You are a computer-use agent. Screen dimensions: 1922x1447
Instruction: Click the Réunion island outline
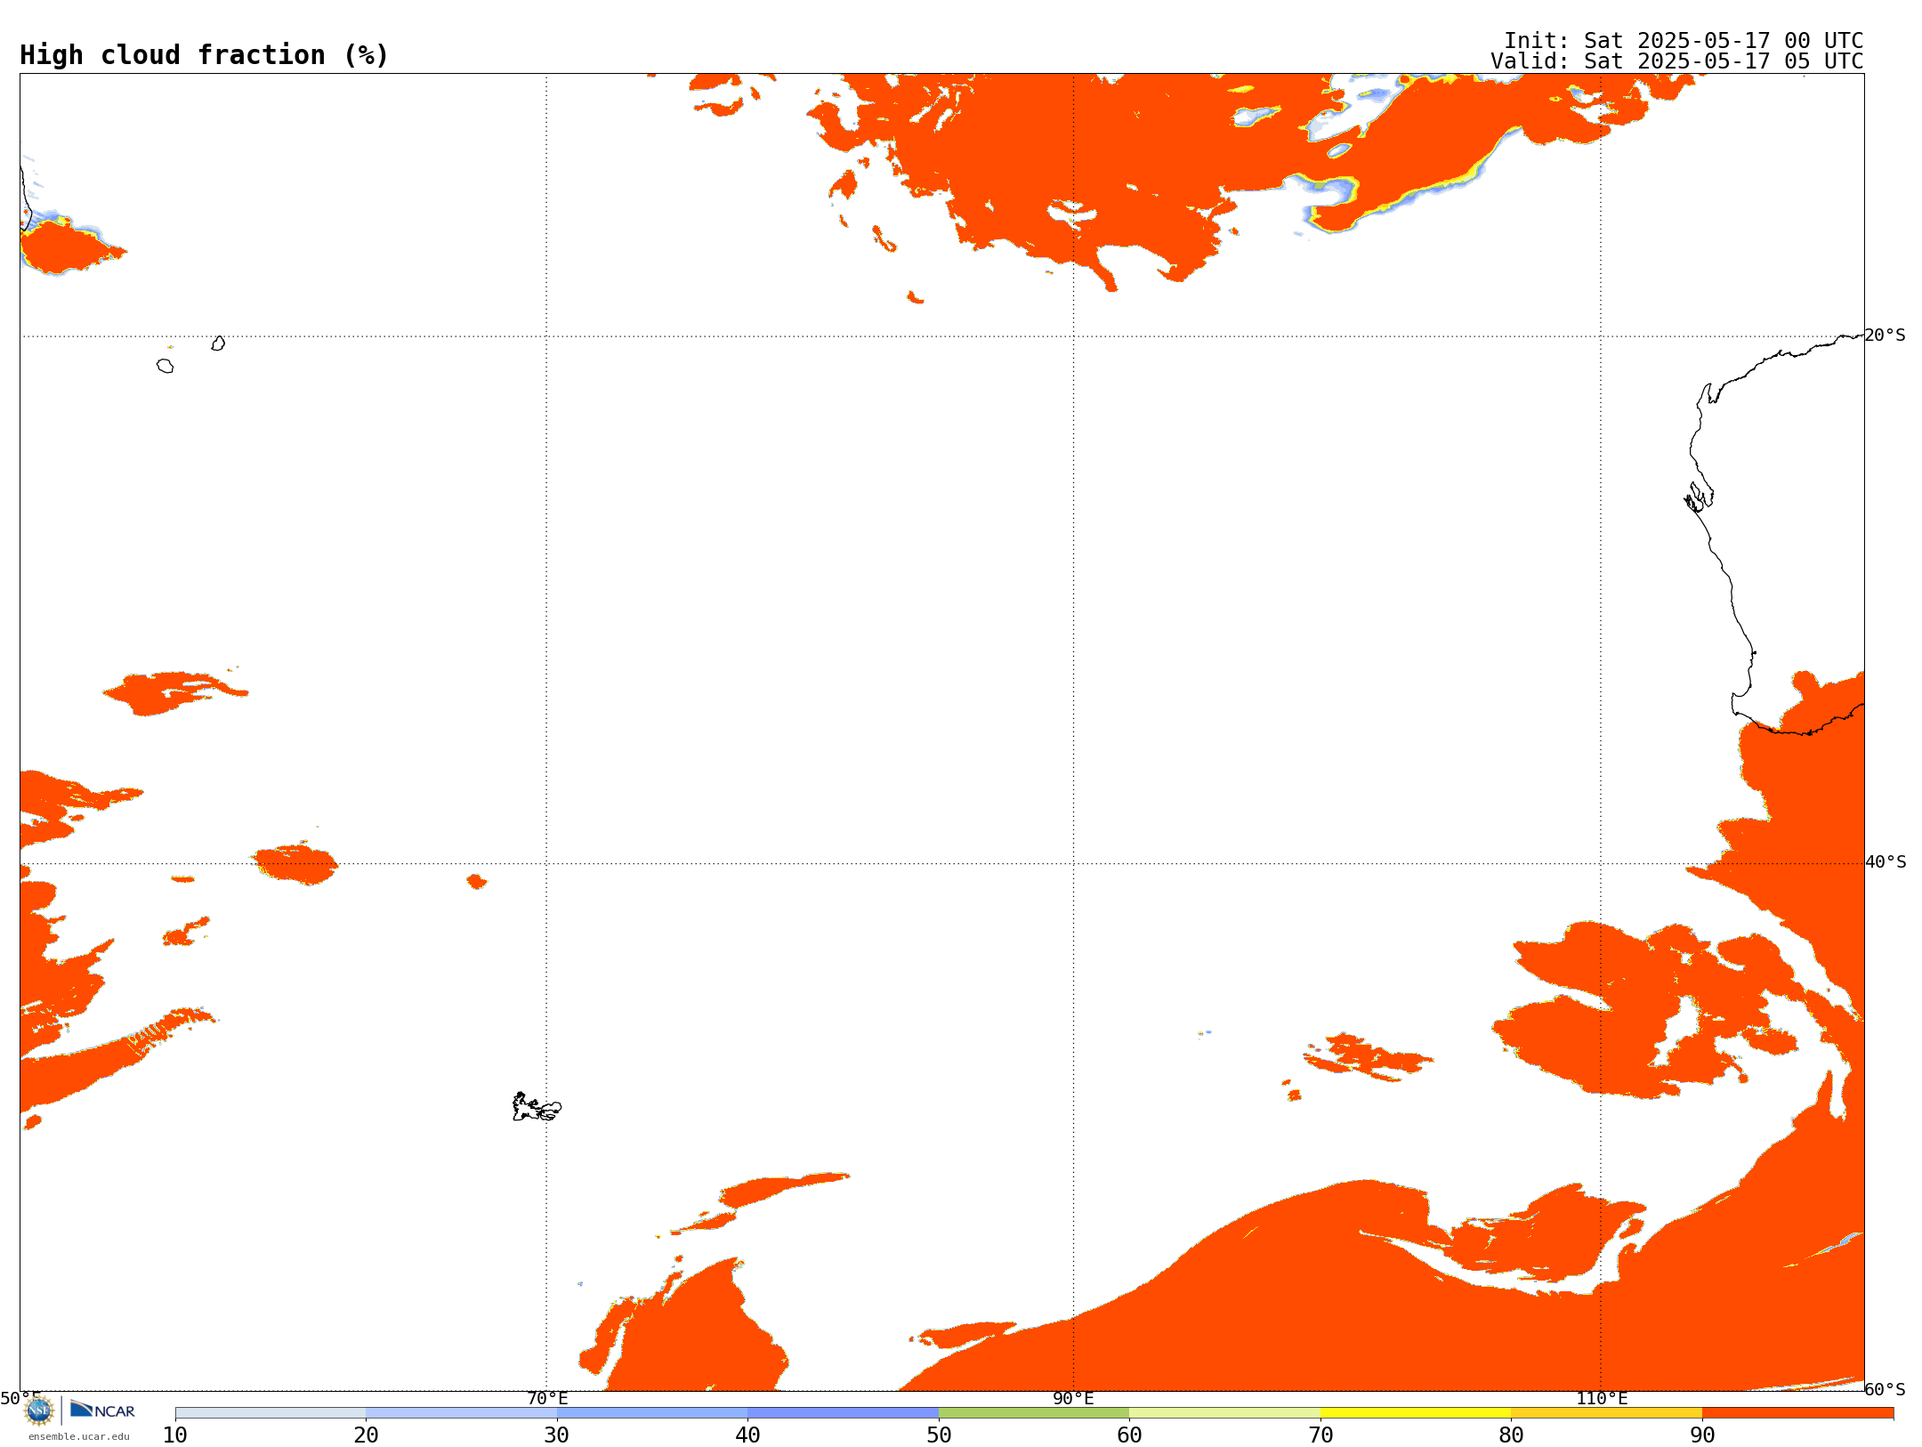pyautogui.click(x=165, y=366)
